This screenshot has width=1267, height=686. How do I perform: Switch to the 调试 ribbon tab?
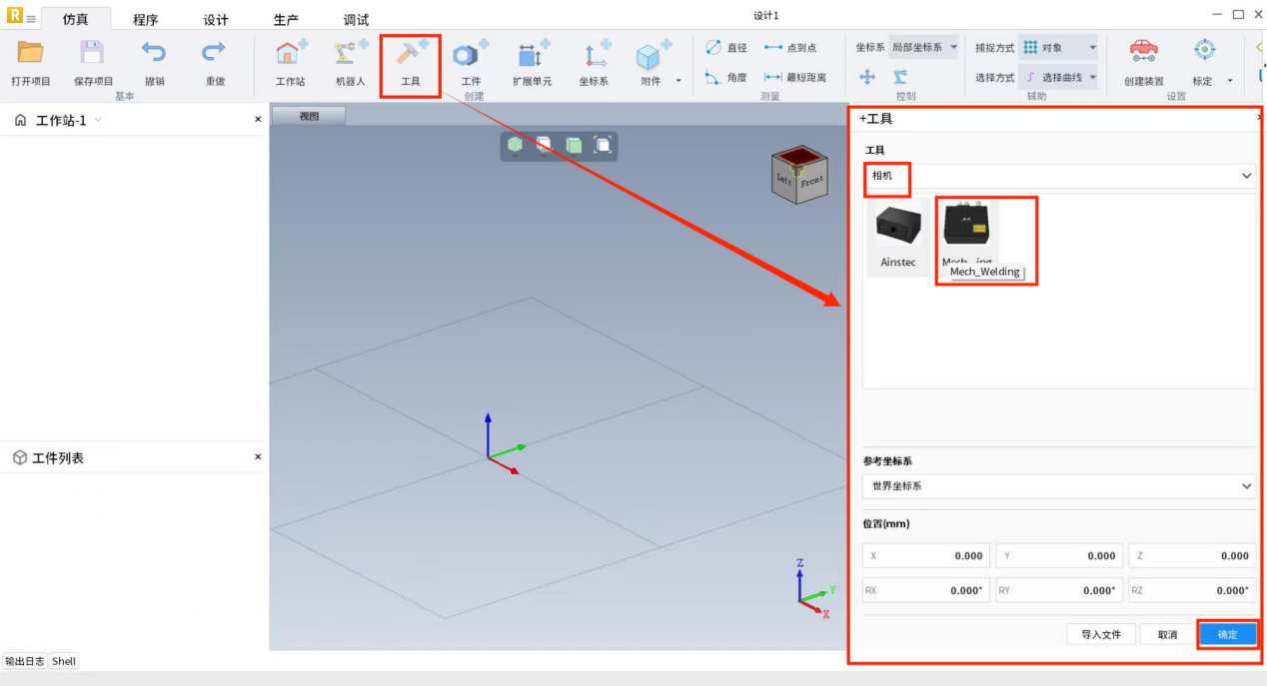coord(356,20)
